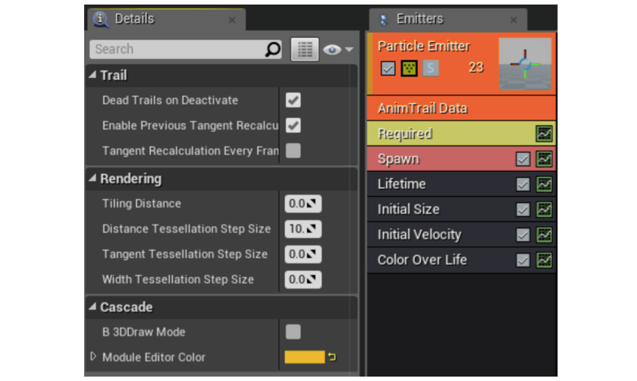
Task: Reset Module Editor Color to default arrow
Action: click(332, 358)
